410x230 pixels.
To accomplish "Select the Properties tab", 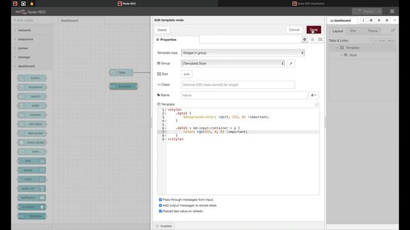I will pyautogui.click(x=176, y=40).
